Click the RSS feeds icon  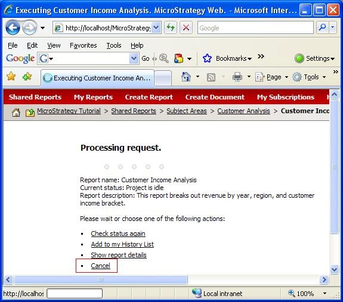click(x=211, y=77)
